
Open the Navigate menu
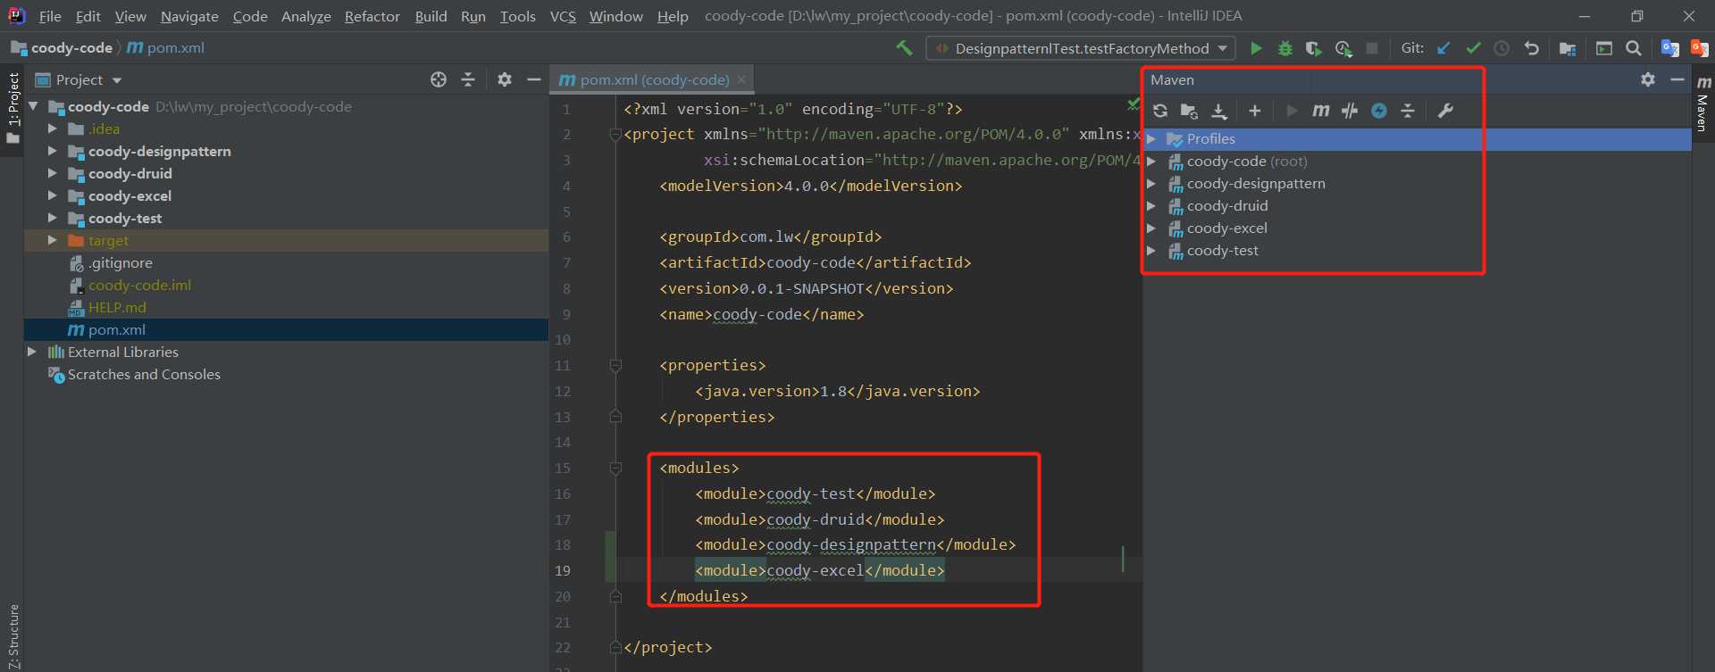tap(189, 16)
